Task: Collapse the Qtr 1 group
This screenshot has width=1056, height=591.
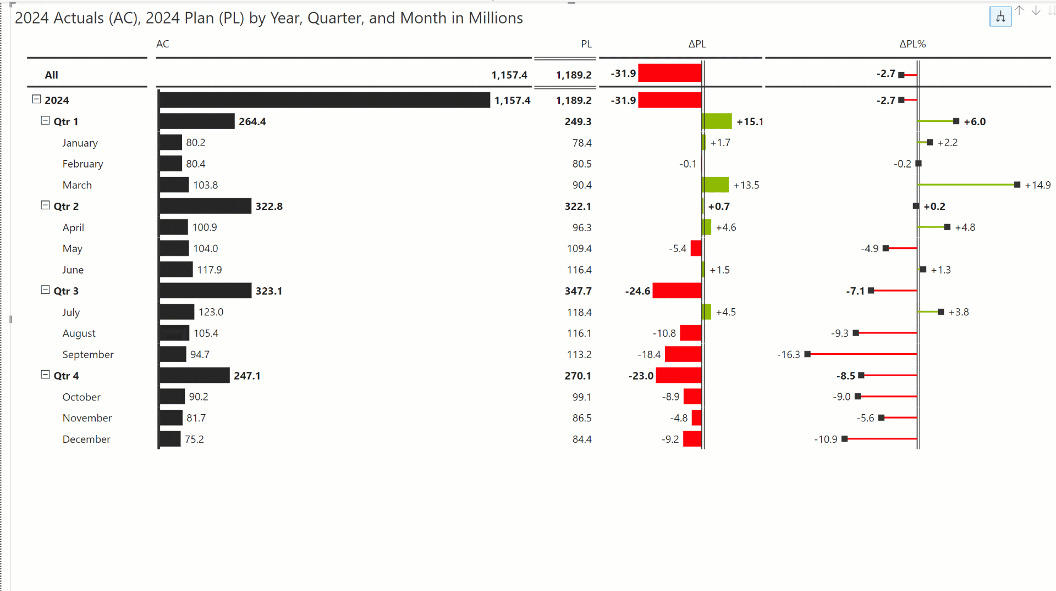Action: coord(45,121)
